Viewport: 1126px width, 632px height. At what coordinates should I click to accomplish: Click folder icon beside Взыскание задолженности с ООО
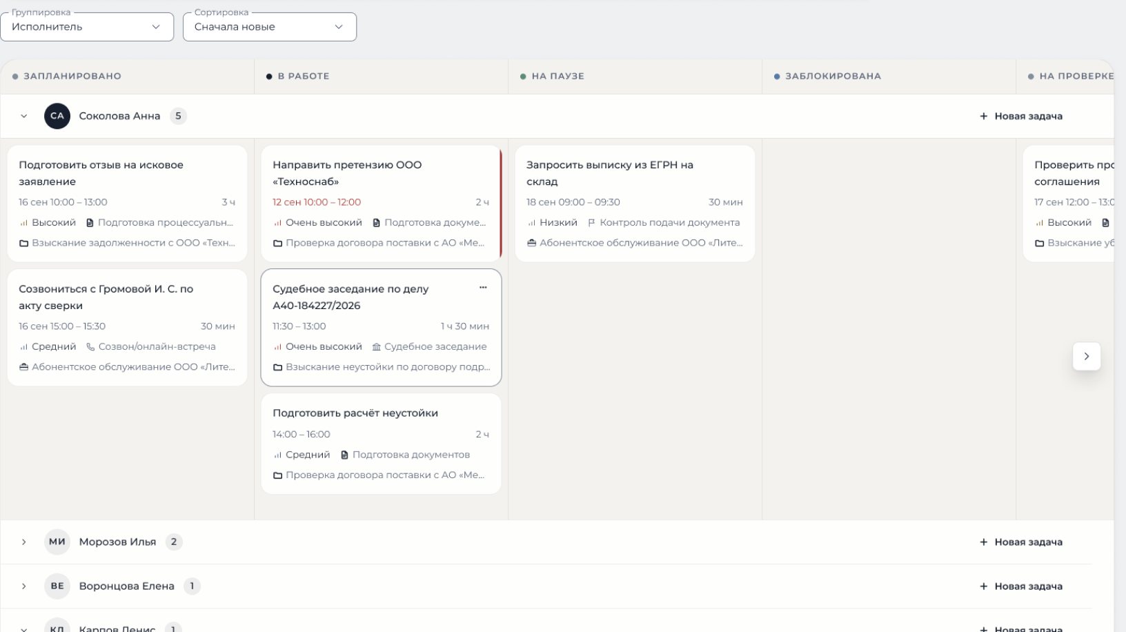(23, 243)
